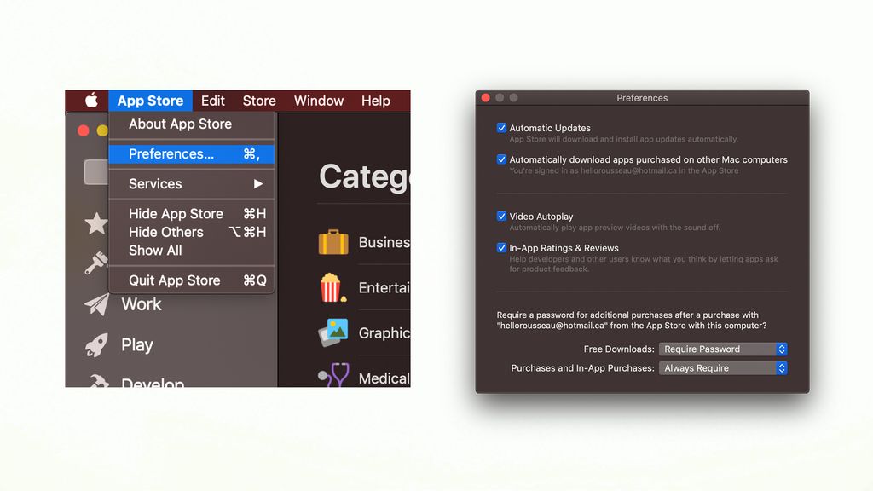The width and height of the screenshot is (873, 491).
Task: Open Work using the paper plane icon
Action: [x=95, y=303]
